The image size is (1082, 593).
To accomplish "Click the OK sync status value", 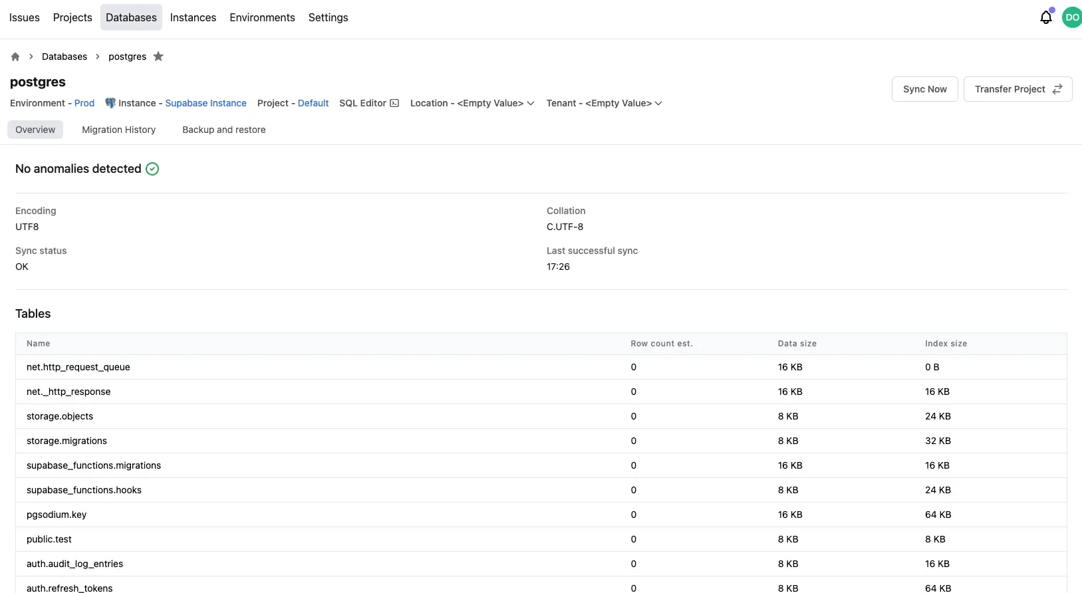I will 22,267.
